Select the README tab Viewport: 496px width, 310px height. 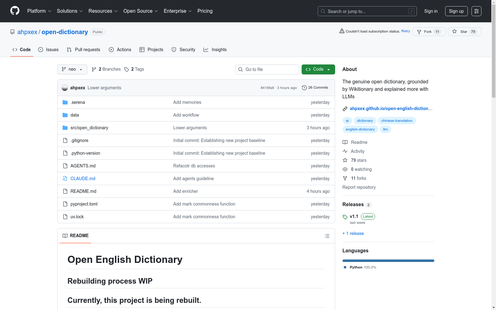click(x=76, y=236)
